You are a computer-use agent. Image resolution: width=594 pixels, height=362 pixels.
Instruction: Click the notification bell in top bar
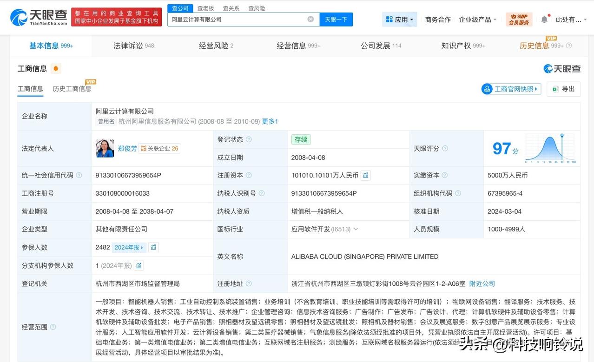click(544, 20)
